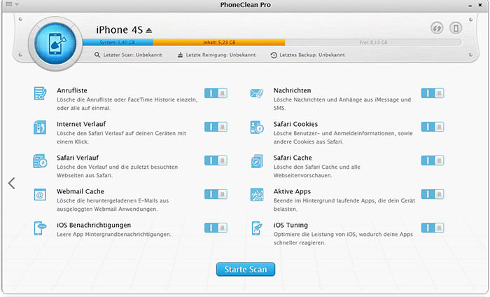Toggle the iOS Tuning switch
The height and width of the screenshot is (297, 490).
433,228
